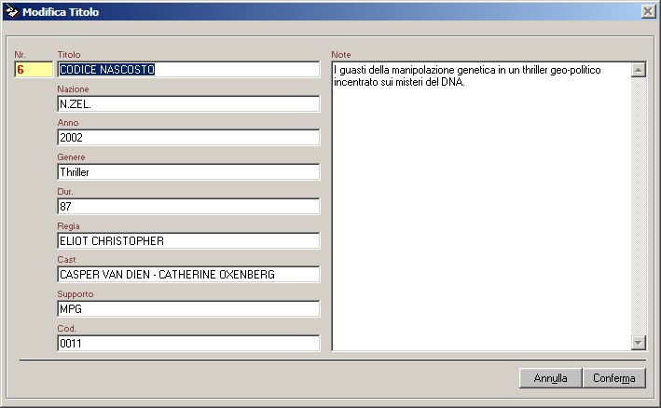Click the Titolo label
The image size is (661, 408).
pos(69,55)
